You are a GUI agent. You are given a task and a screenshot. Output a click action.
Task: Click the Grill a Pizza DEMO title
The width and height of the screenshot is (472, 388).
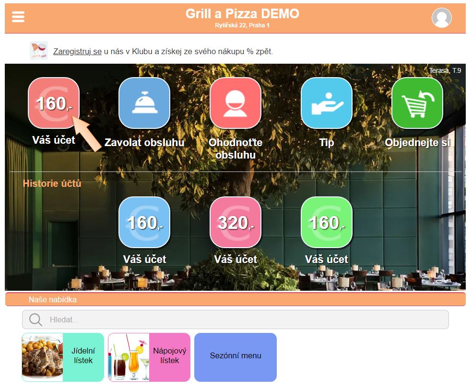point(242,14)
